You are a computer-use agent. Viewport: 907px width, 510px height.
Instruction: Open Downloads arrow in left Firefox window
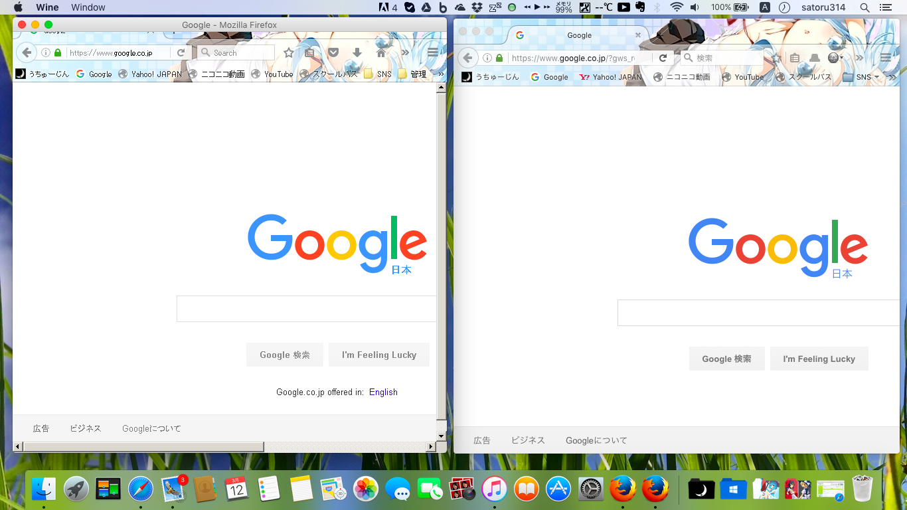pos(357,52)
